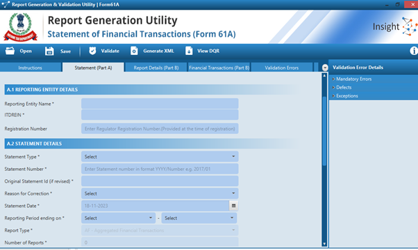Open the information icon in toolbar
This screenshot has width=418, height=250.
coord(414,51)
